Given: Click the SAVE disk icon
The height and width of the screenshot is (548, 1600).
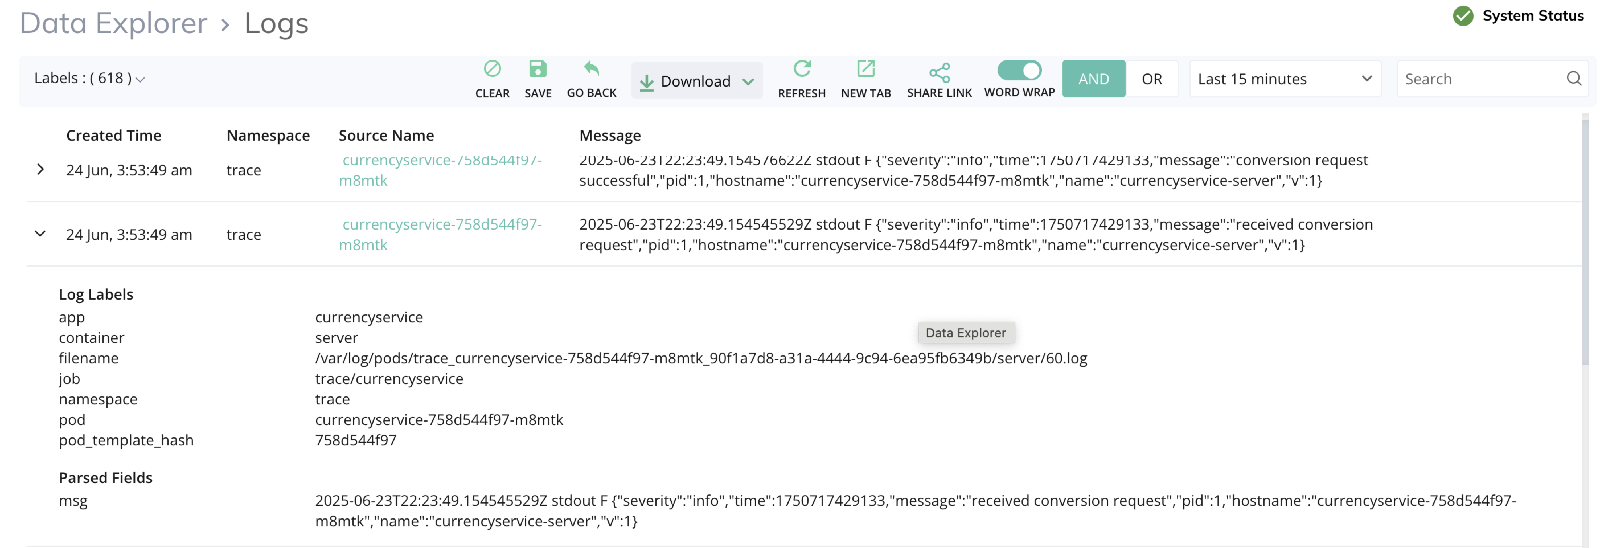Looking at the screenshot, I should 537,68.
